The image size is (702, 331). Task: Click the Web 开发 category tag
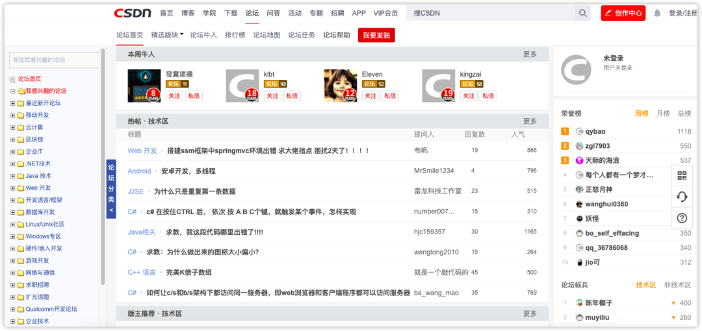142,151
